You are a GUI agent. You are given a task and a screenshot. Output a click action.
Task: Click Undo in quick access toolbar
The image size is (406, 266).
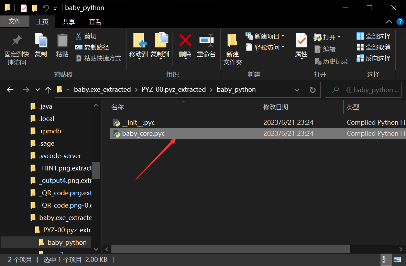(46, 8)
